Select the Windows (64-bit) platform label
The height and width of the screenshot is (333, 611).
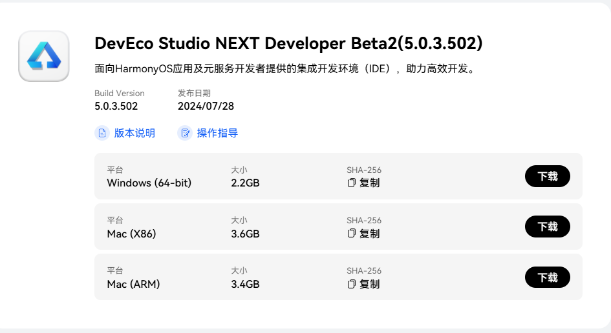coord(149,183)
